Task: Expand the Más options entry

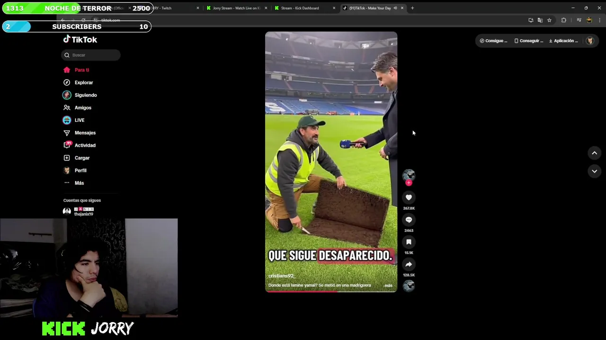Action: tap(73, 183)
